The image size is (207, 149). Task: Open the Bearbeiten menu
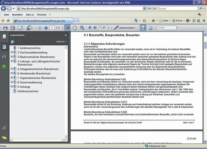[x=17, y=15]
